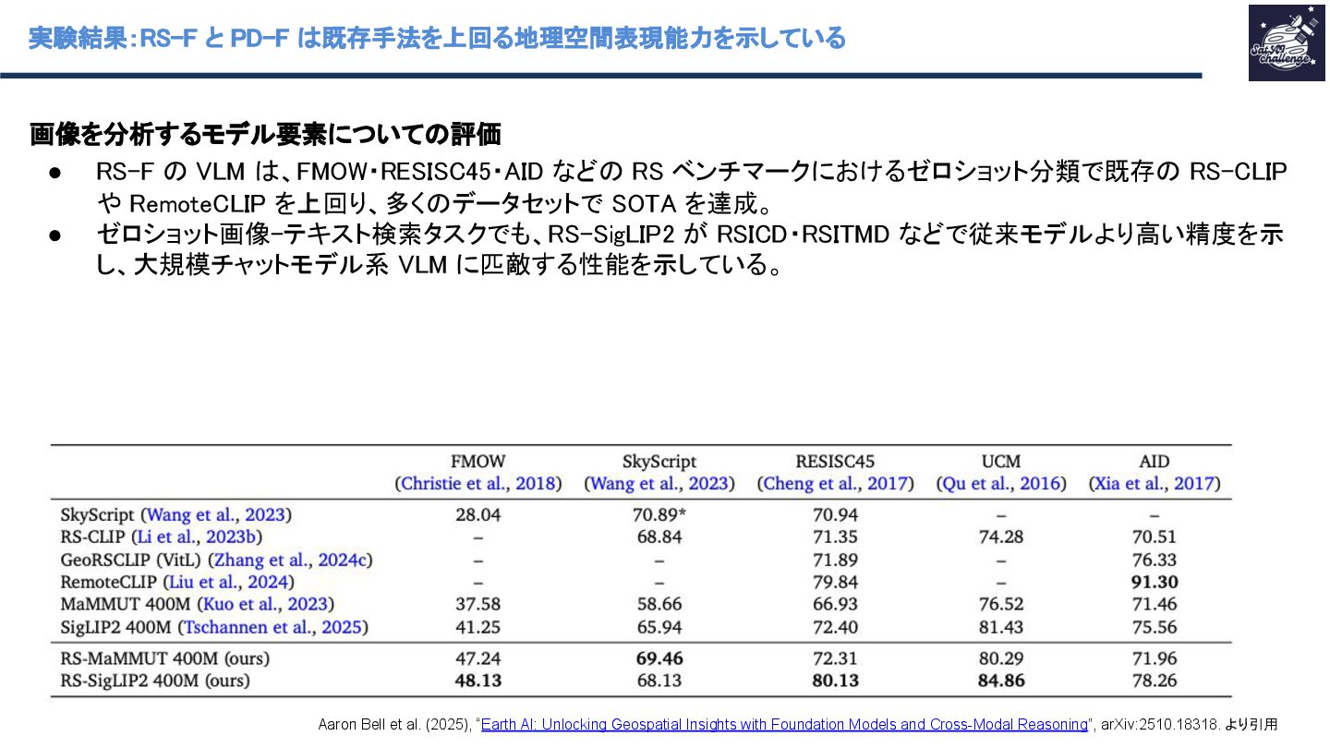Click the Christie et al., 2018 citation

pyautogui.click(x=478, y=484)
